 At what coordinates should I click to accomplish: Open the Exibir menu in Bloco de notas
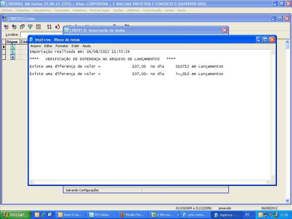[x=75, y=46]
